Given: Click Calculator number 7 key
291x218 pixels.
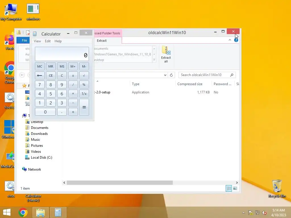Looking at the screenshot, I should click(x=40, y=85).
